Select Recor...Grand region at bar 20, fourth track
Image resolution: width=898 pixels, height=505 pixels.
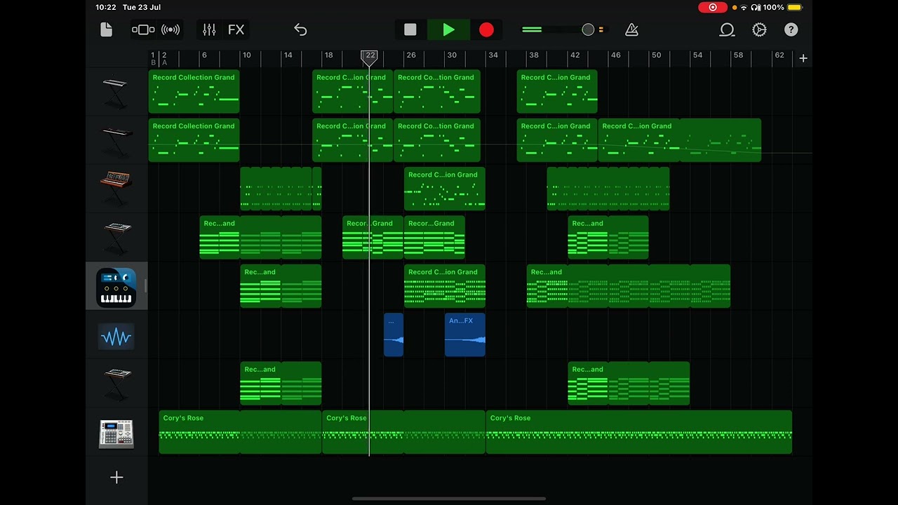coord(373,237)
